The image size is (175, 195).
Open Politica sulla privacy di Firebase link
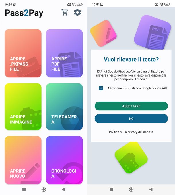131,132
